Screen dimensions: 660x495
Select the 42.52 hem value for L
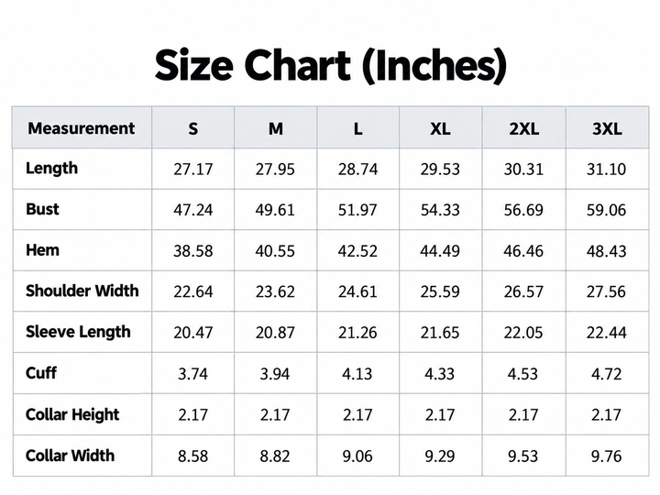(x=357, y=251)
